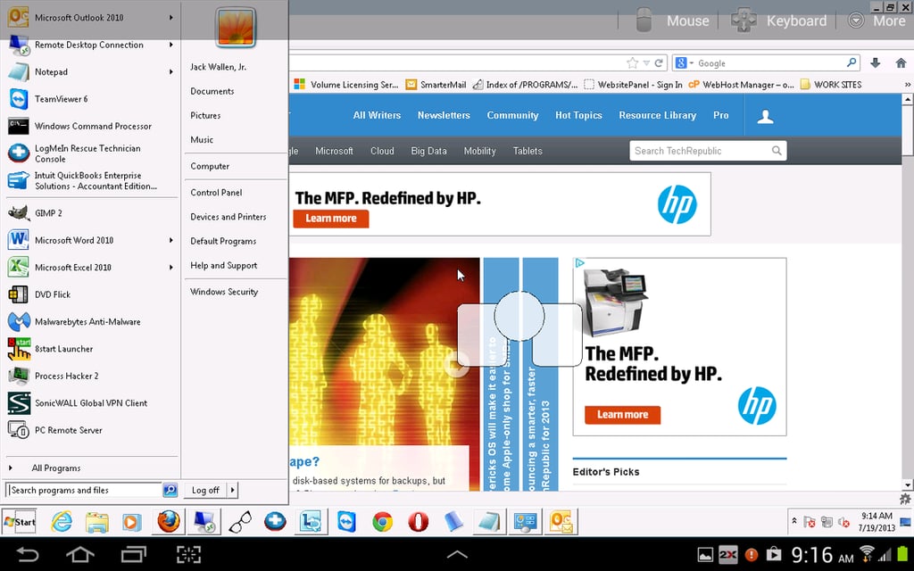This screenshot has width=914, height=571.
Task: Open the Outlook taskbar icon
Action: click(x=561, y=521)
